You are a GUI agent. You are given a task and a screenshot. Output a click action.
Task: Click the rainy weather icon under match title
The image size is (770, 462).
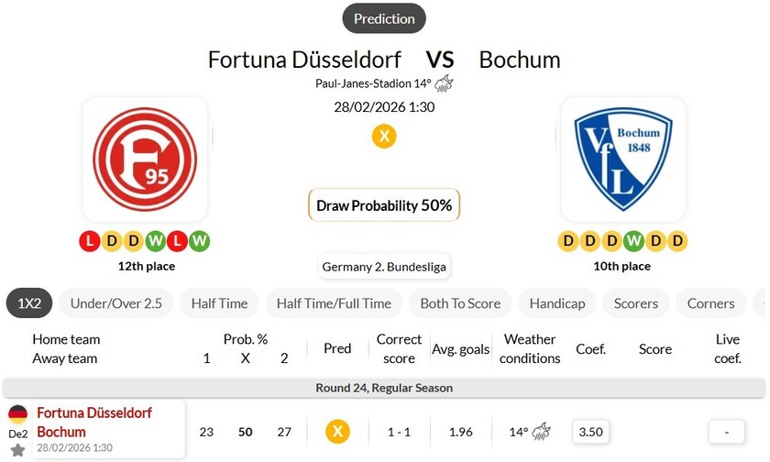tap(444, 84)
